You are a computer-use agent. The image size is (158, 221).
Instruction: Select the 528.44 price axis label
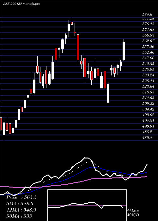click(148, 81)
